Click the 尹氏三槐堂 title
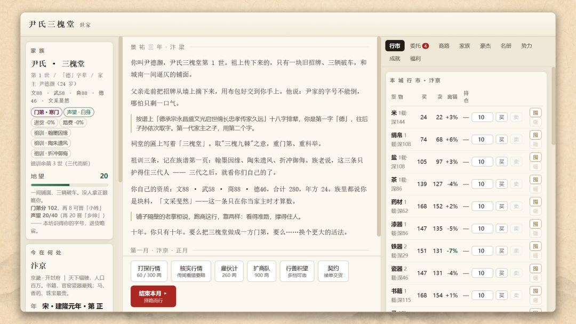Image resolution: width=576 pixels, height=324 pixels. [x=51, y=24]
